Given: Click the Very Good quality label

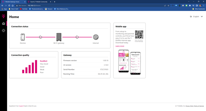Looking at the screenshot, I should (44, 64).
